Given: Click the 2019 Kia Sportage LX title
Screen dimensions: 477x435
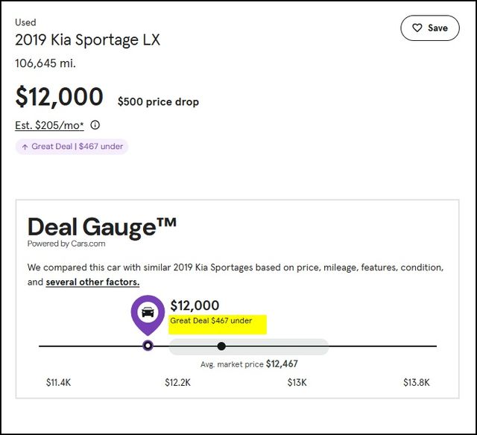Looking at the screenshot, I should coord(88,40).
